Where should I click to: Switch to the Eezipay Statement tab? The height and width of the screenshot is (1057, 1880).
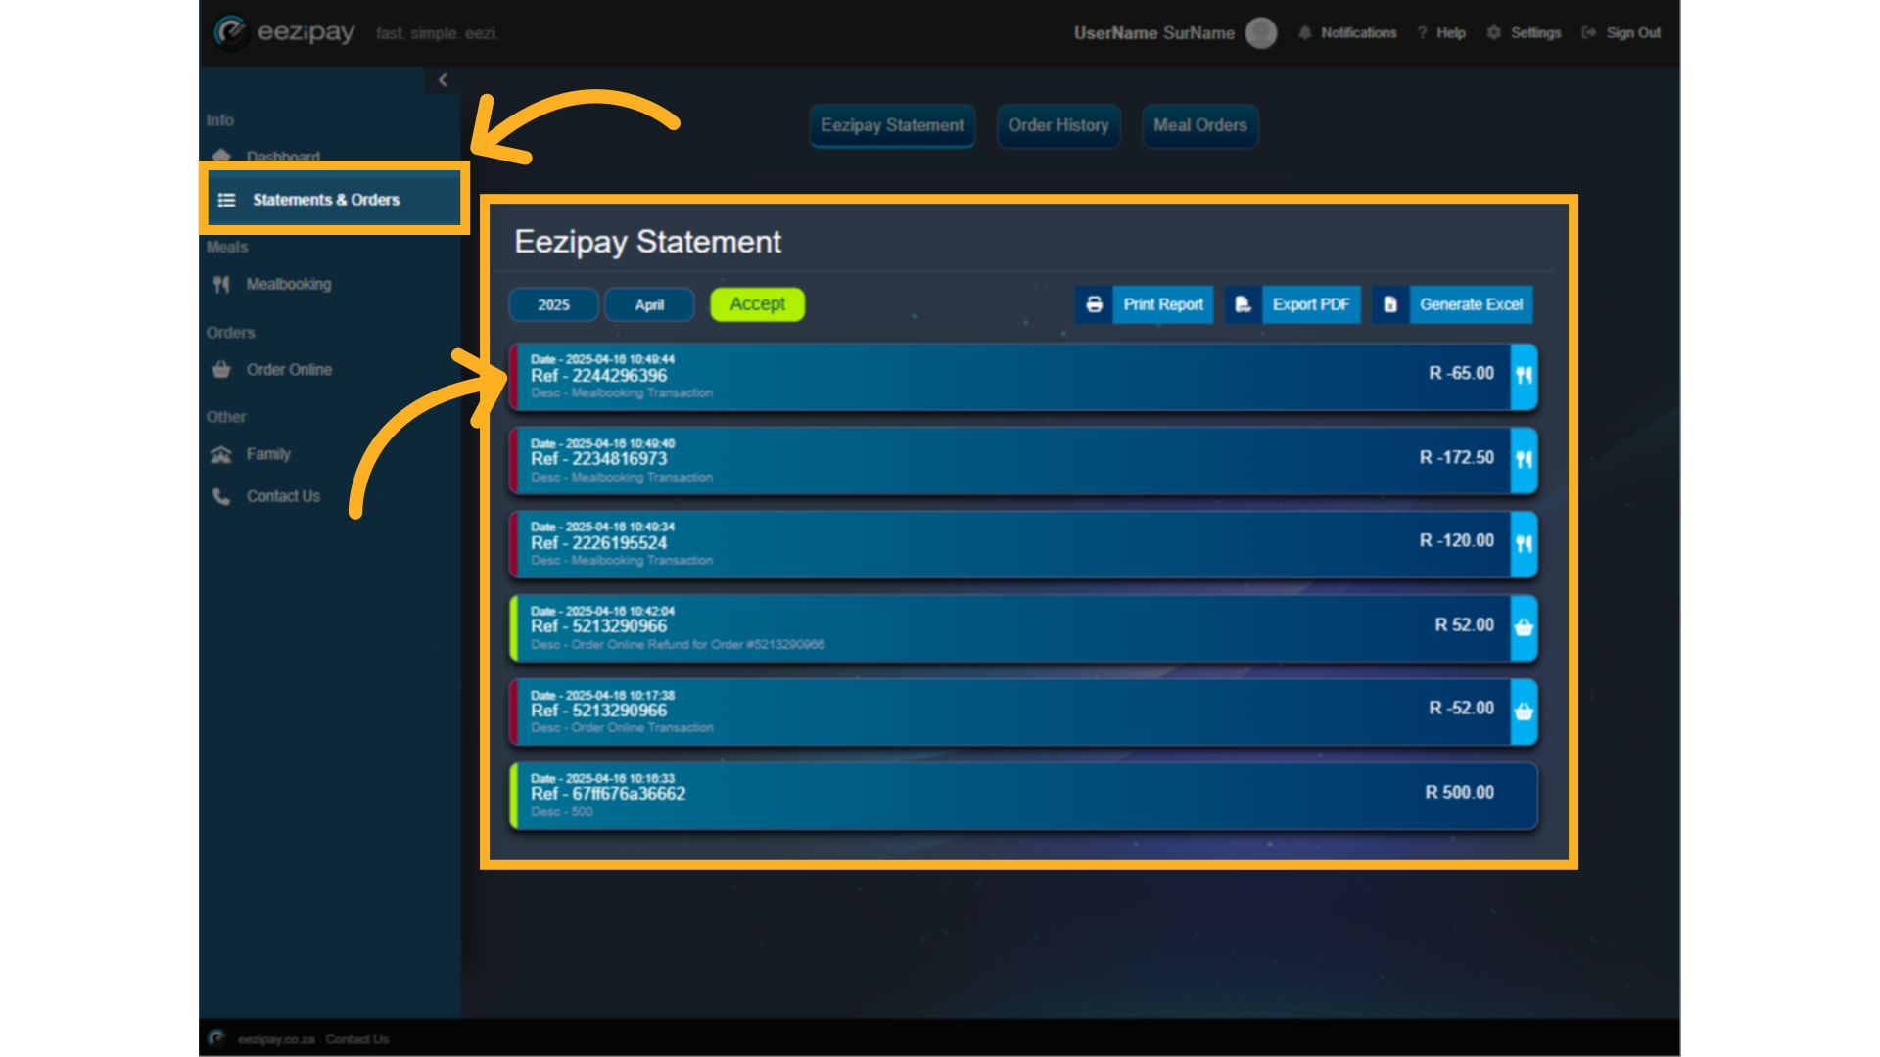(892, 126)
